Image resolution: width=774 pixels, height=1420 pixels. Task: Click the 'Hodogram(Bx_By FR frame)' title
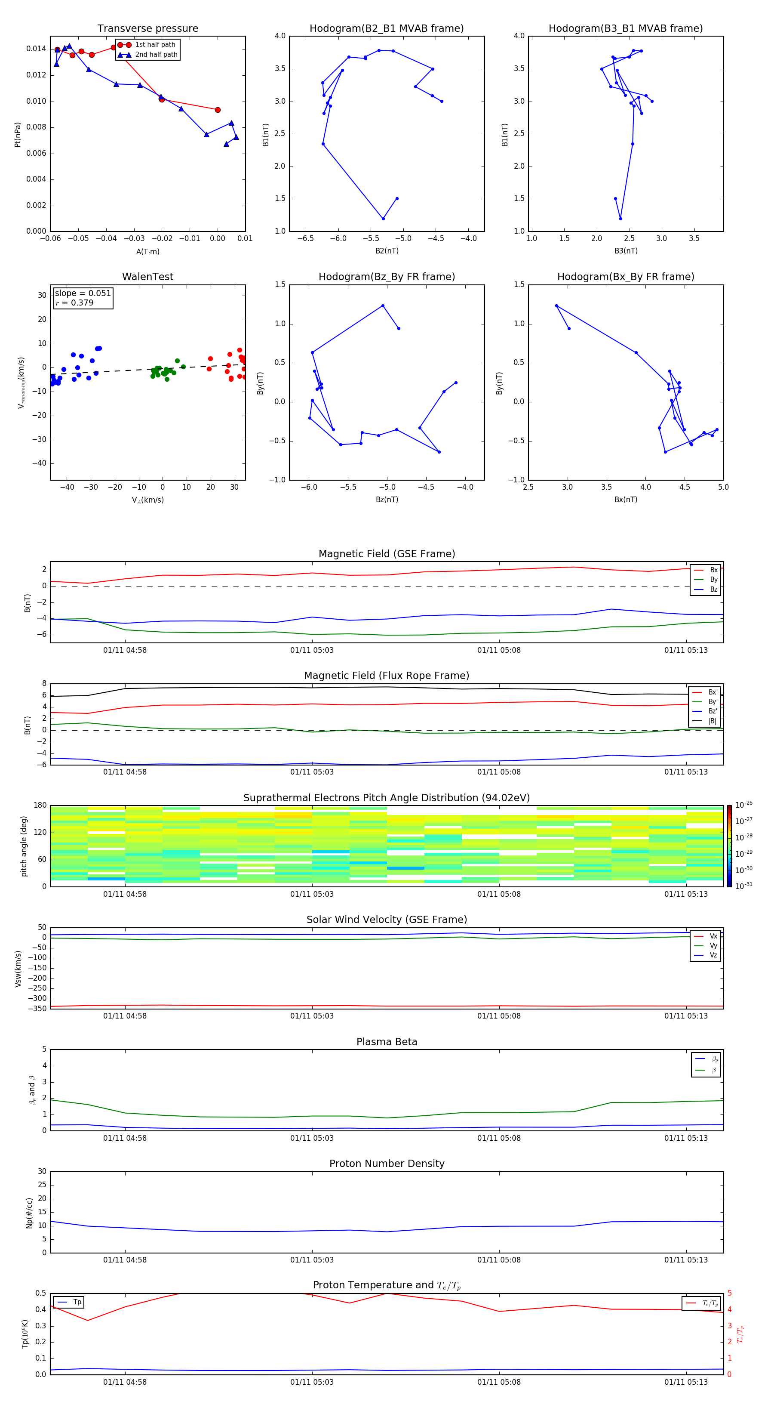tap(626, 277)
